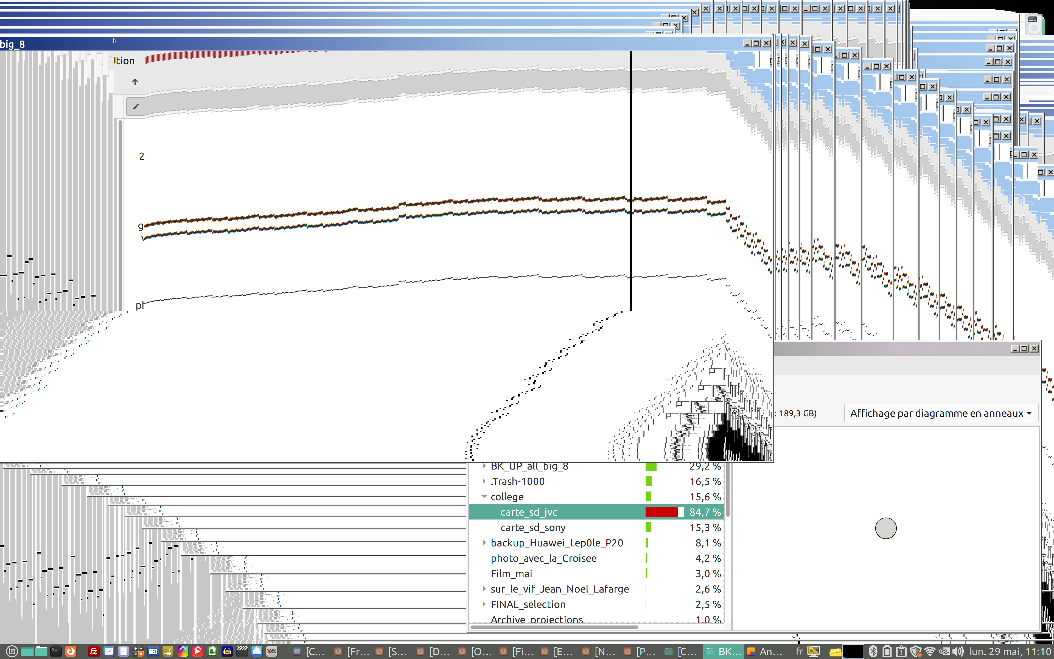Open the Linux Mint start menu
This screenshot has width=1054, height=659.
(12, 651)
